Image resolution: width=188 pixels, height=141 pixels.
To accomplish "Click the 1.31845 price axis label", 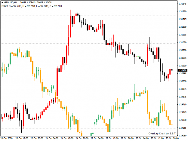I will coord(183,4).
